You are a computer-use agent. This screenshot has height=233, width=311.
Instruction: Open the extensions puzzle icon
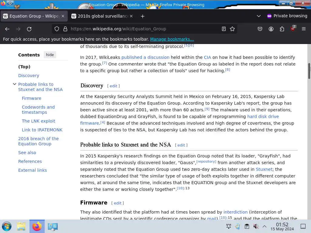coord(282,29)
